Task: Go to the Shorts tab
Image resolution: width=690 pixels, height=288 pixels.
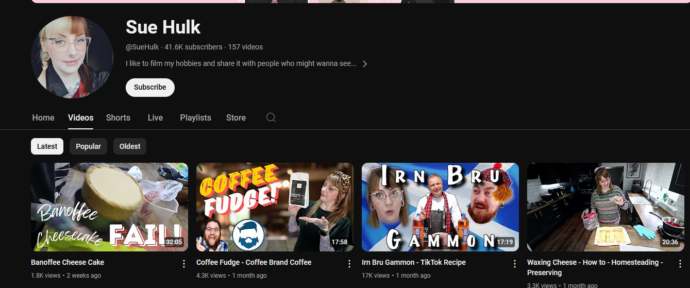Action: pyautogui.click(x=118, y=117)
